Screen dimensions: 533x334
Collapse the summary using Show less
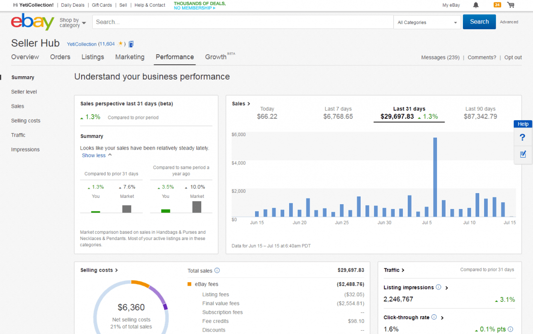[93, 155]
